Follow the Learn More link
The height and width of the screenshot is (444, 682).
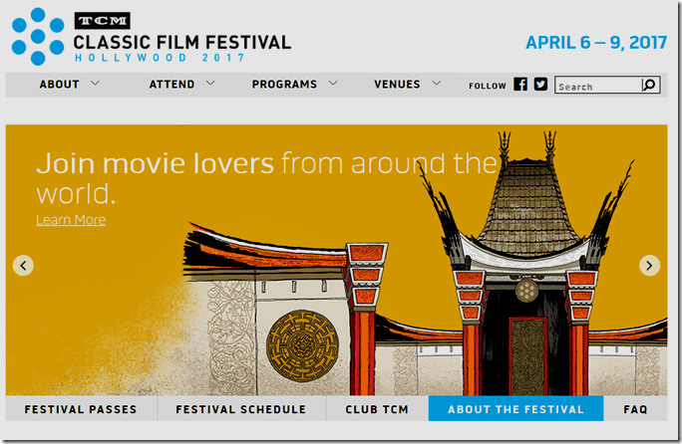[71, 220]
